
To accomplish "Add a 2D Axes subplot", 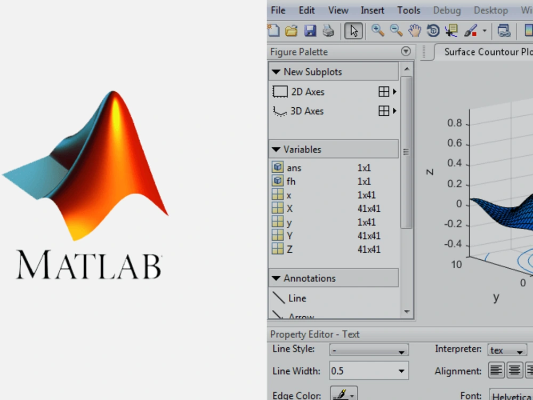I will coord(298,92).
